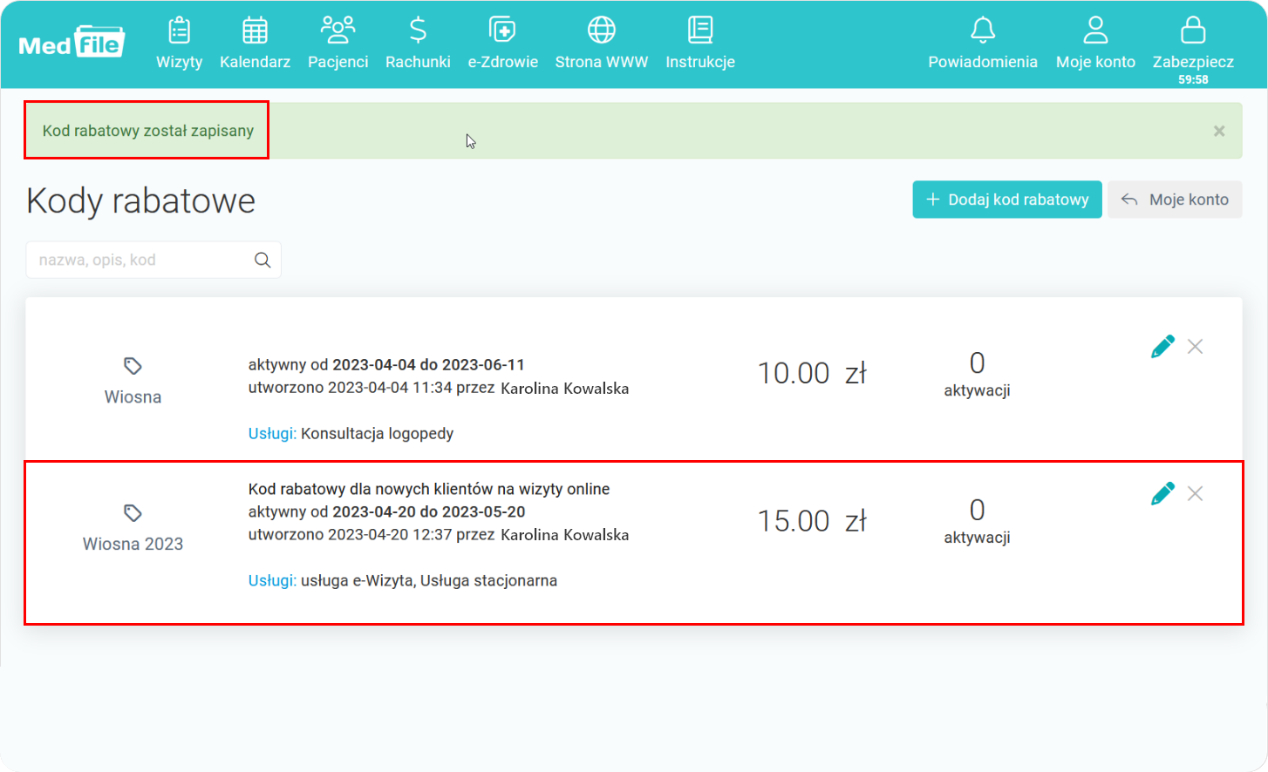Click Dodaj kod rabatowy button

(x=1007, y=200)
